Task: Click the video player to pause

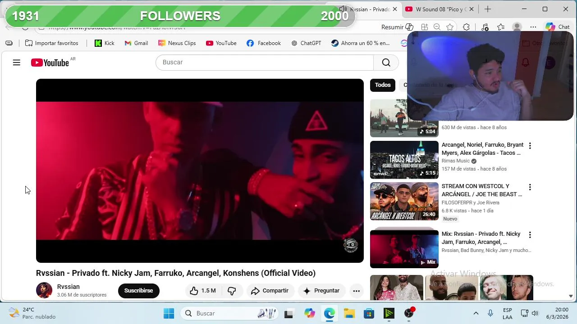Action: click(200, 171)
